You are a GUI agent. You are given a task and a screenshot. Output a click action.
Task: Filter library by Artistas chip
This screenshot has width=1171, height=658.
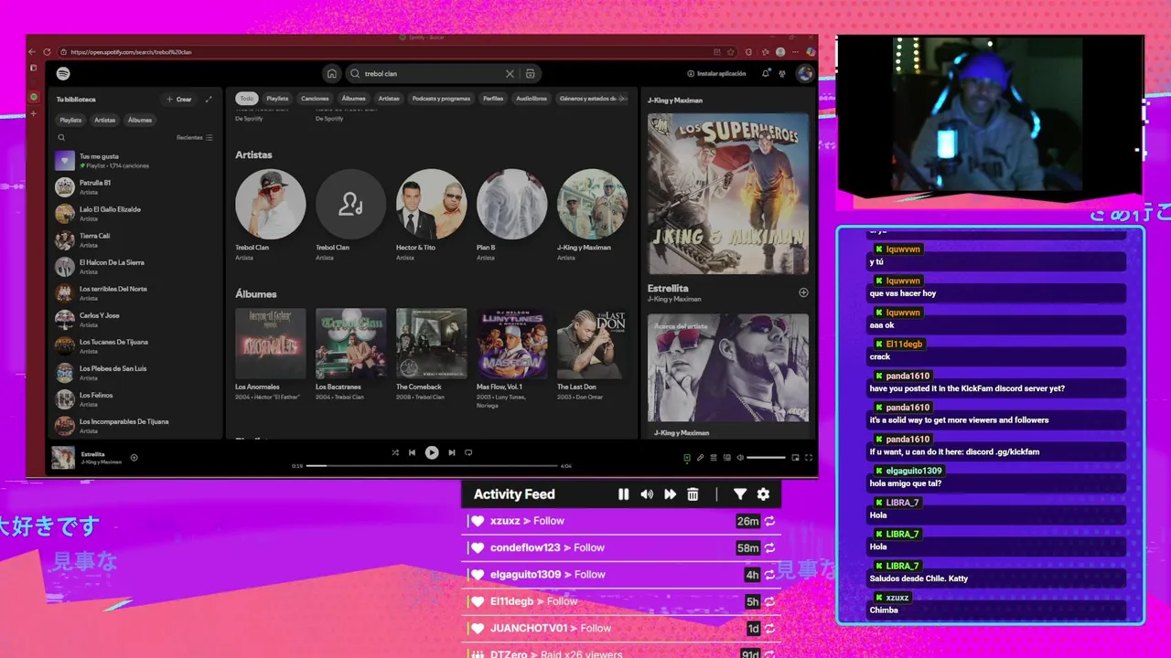pos(105,120)
